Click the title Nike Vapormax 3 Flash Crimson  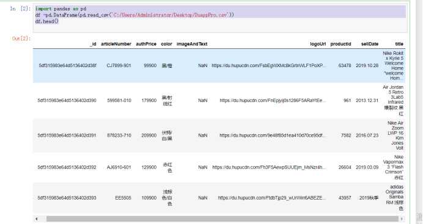(x=393, y=167)
